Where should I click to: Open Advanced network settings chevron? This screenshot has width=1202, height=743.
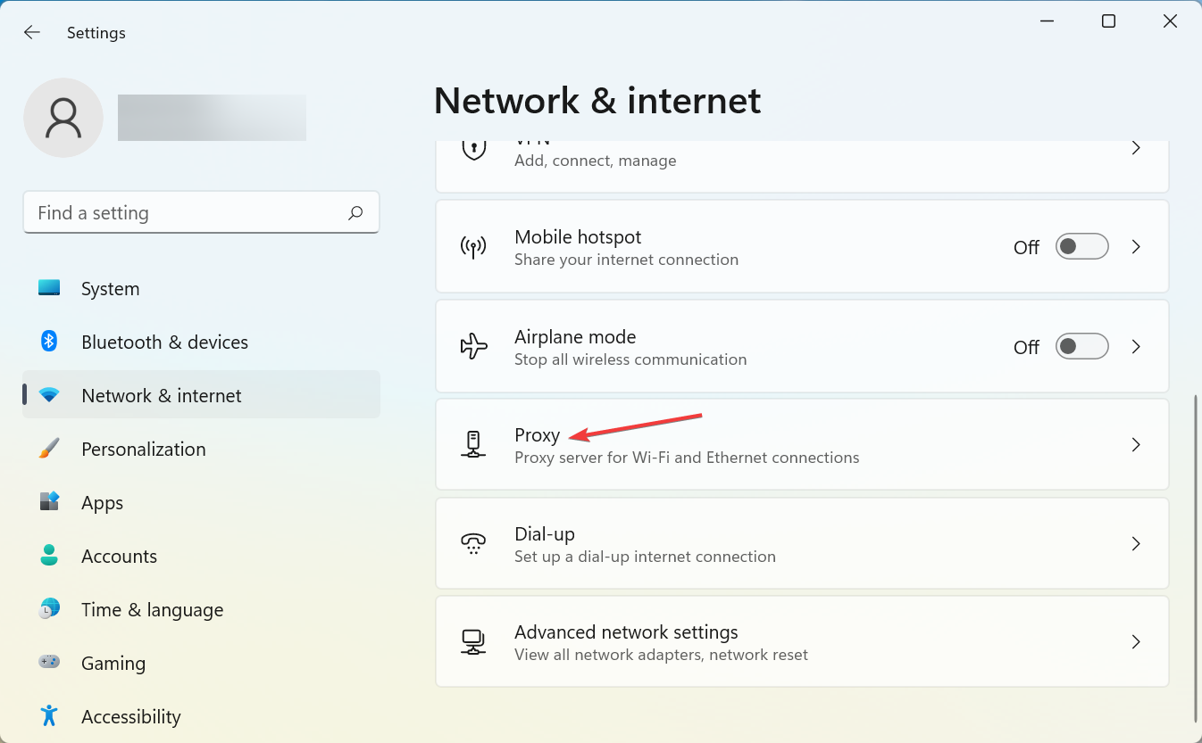[x=1136, y=642]
